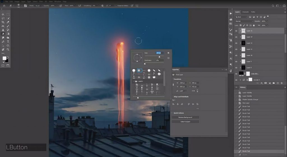Open the eraser Mode dropdown

38,6
